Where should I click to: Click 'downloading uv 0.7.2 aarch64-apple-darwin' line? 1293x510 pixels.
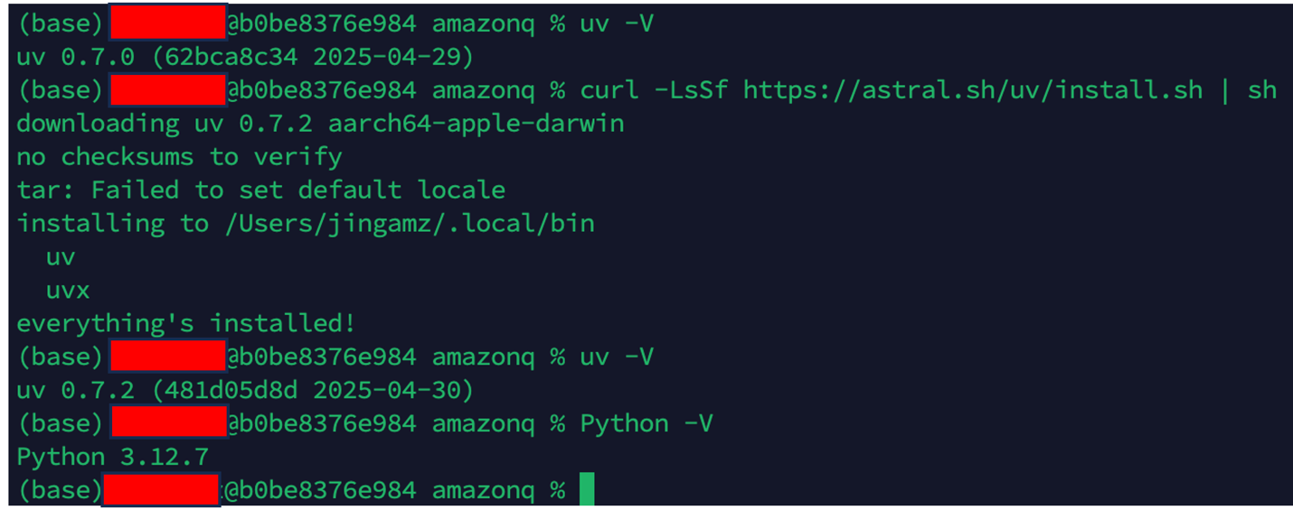tap(320, 124)
